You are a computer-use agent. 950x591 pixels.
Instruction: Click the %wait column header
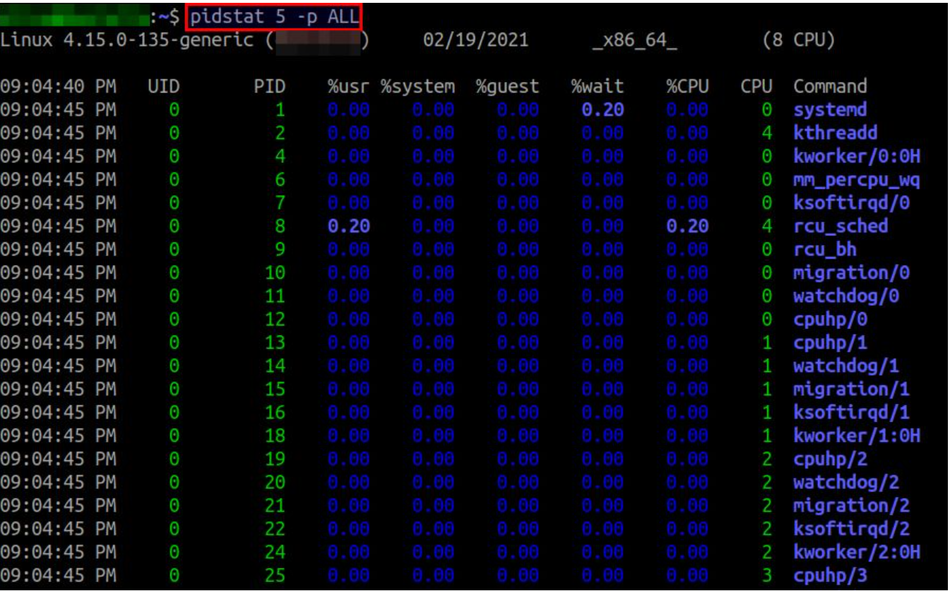click(598, 87)
